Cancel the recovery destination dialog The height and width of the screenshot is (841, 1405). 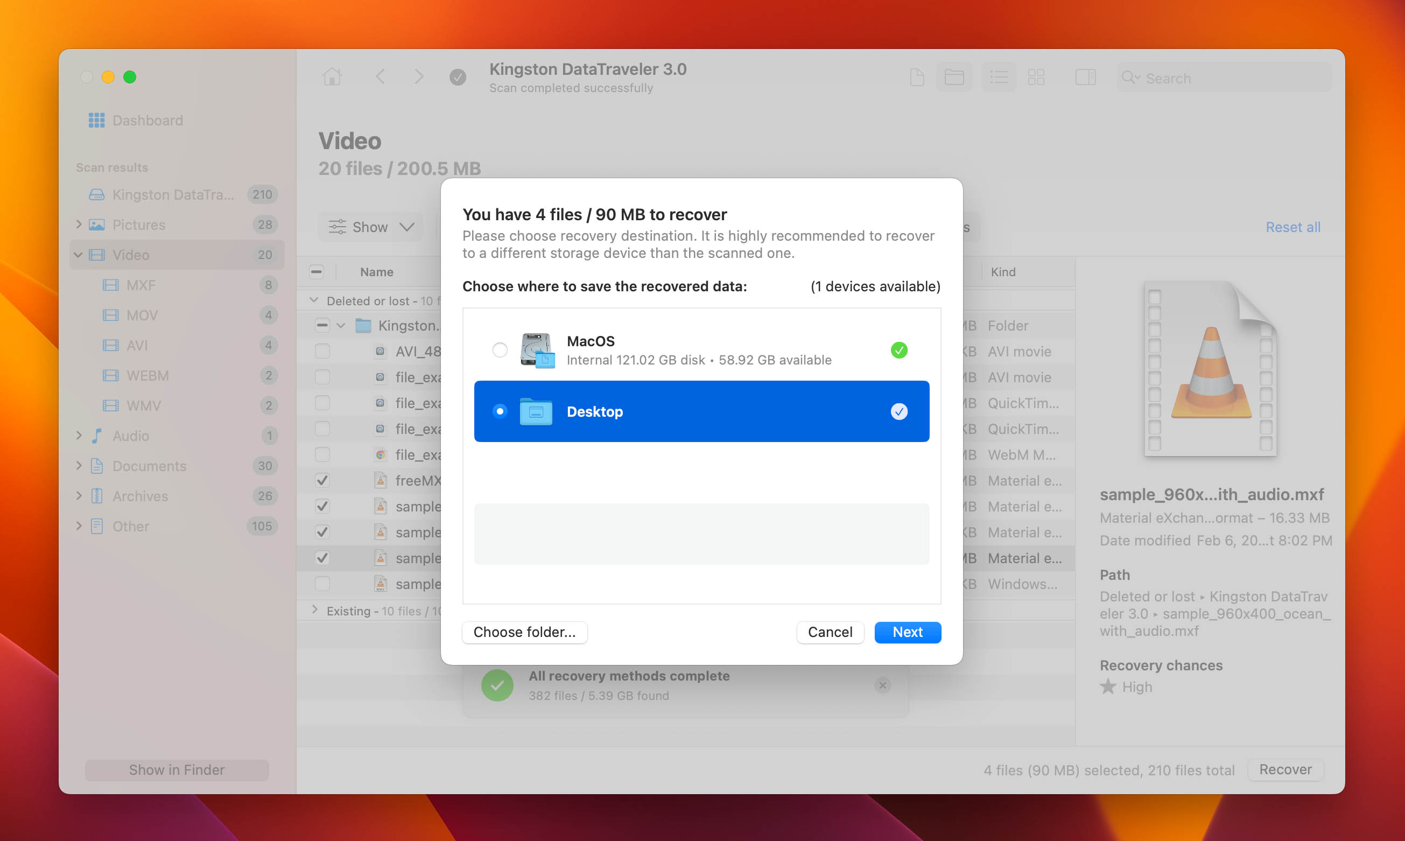pos(830,632)
